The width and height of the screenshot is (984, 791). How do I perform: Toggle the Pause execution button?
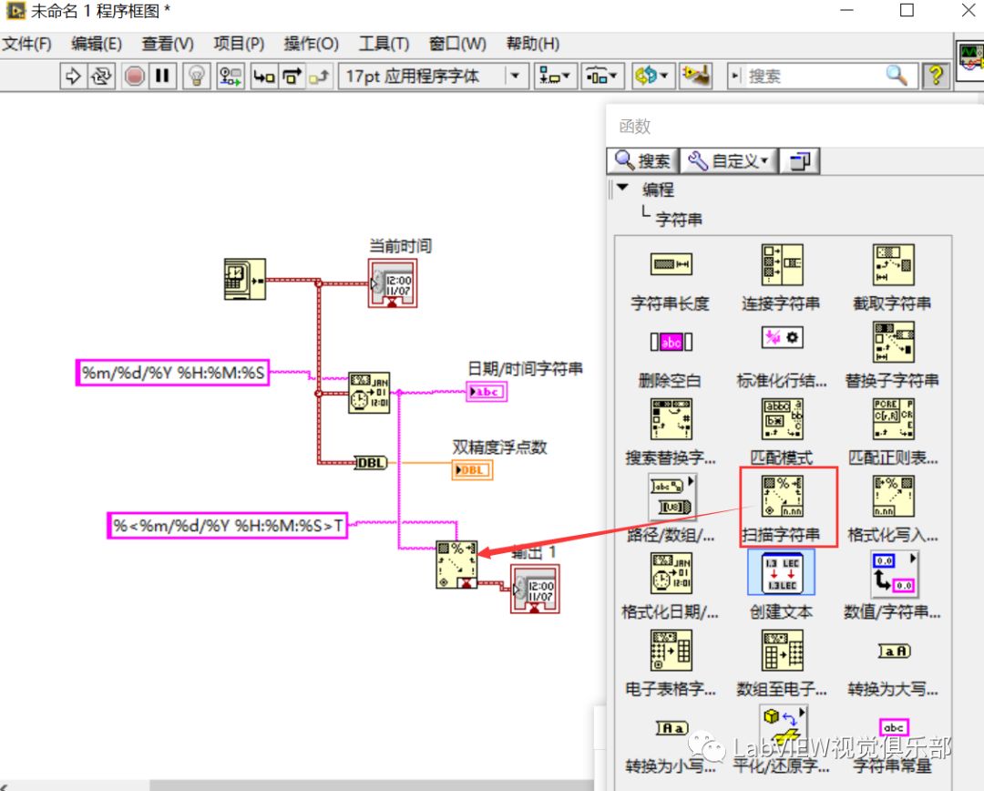tap(162, 76)
